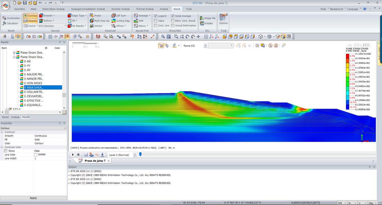Enable the Elem. Cent. Result checkbox
Viewport: 382px width, 205px height.
[173, 21]
